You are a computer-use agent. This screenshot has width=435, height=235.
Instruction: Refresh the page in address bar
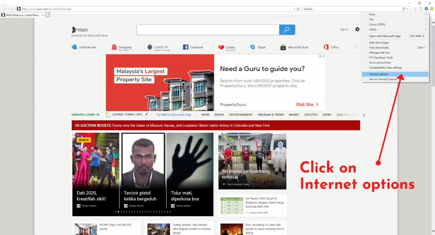(298, 8)
